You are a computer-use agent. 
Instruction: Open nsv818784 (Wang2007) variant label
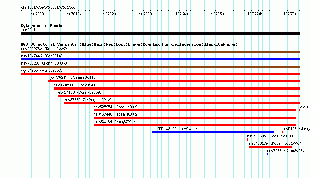point(115,121)
